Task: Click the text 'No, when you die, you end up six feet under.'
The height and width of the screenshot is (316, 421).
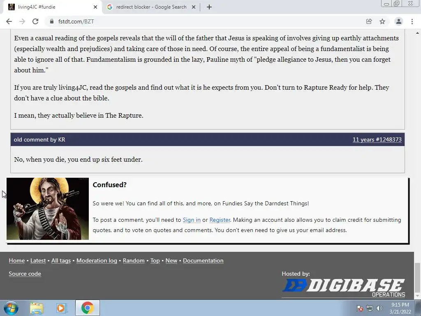Action: 78,159
